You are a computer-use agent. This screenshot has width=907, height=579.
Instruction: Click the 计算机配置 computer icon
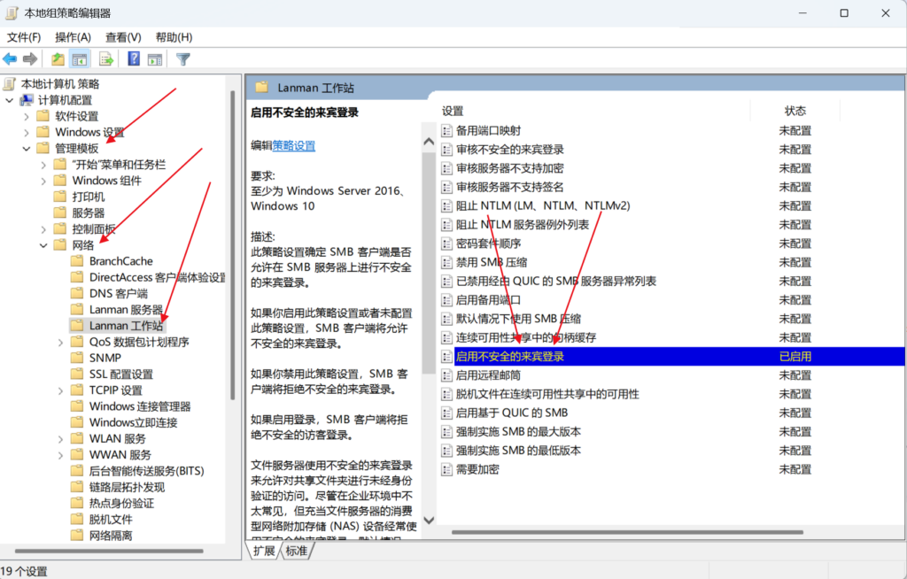click(27, 100)
